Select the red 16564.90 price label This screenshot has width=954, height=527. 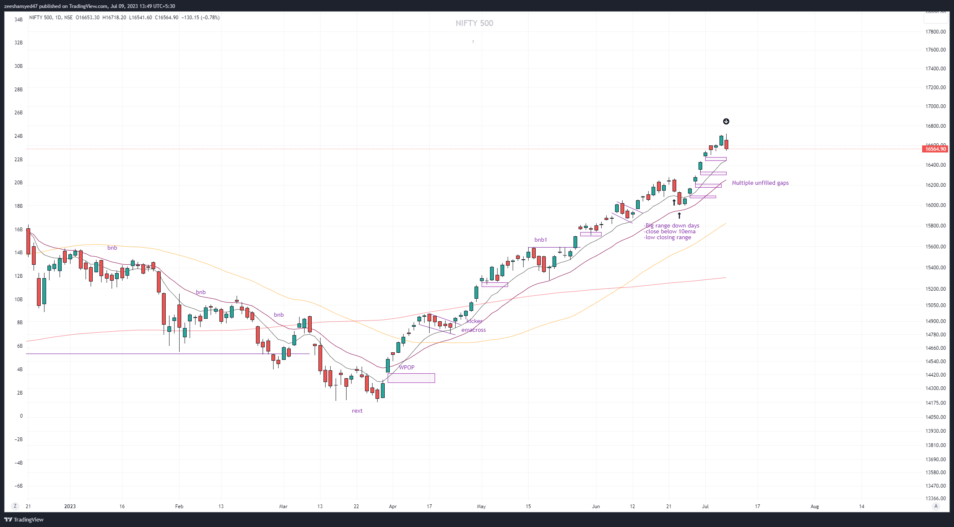tap(936, 149)
